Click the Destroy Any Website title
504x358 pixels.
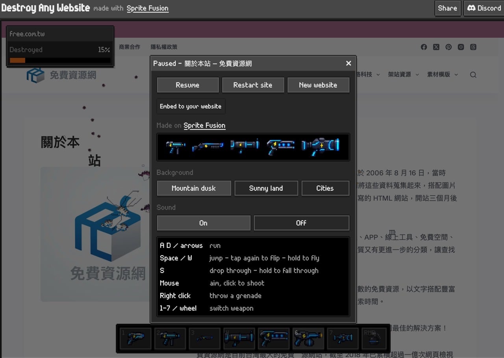(45, 8)
